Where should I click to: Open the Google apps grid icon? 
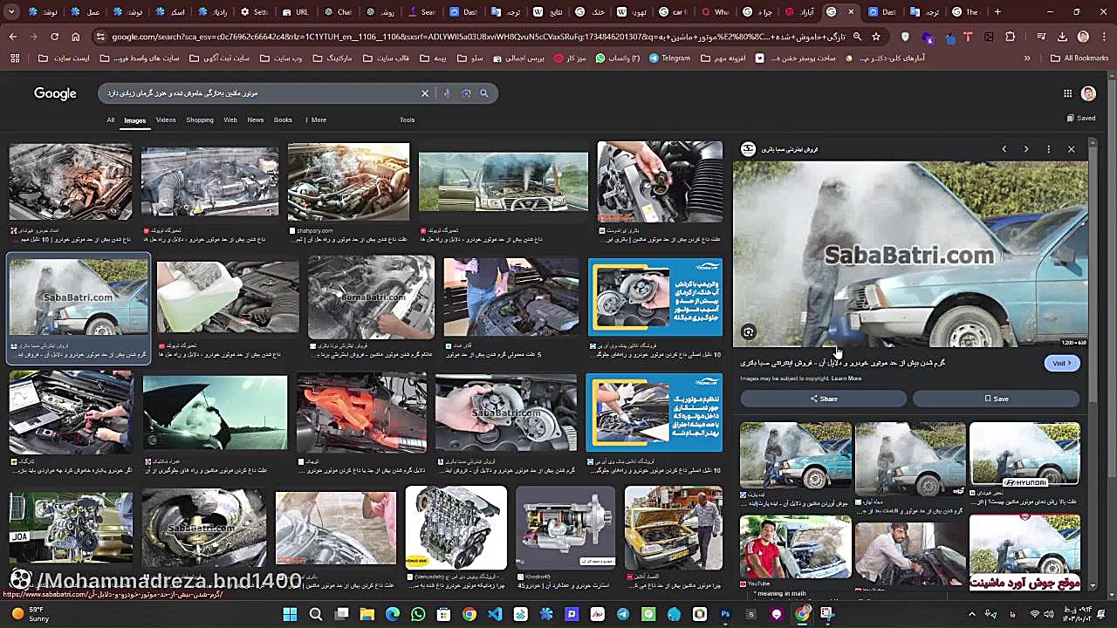[x=1067, y=93]
